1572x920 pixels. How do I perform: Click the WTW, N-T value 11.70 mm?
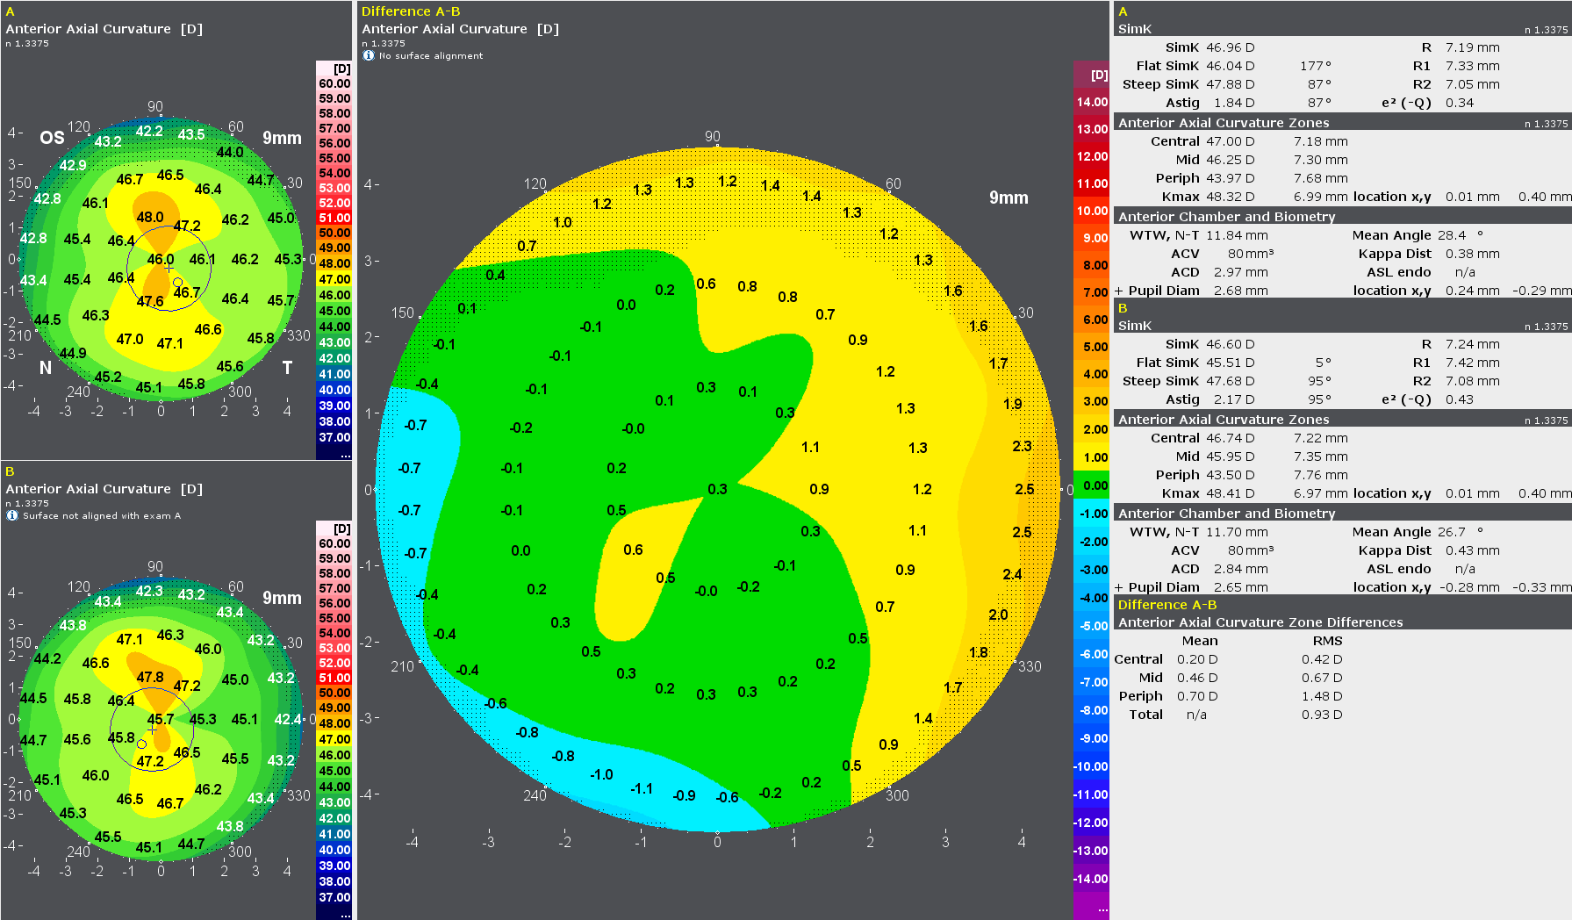coord(1237,532)
